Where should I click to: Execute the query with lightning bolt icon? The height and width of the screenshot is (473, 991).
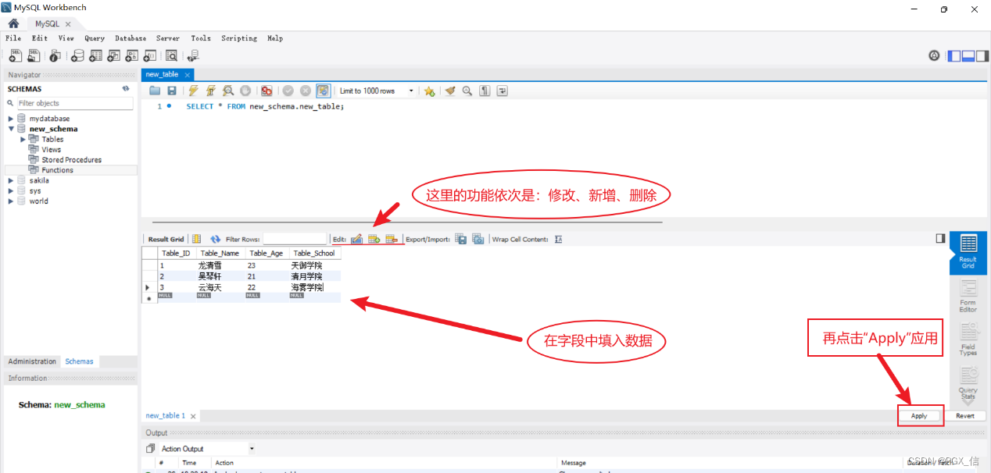click(193, 91)
